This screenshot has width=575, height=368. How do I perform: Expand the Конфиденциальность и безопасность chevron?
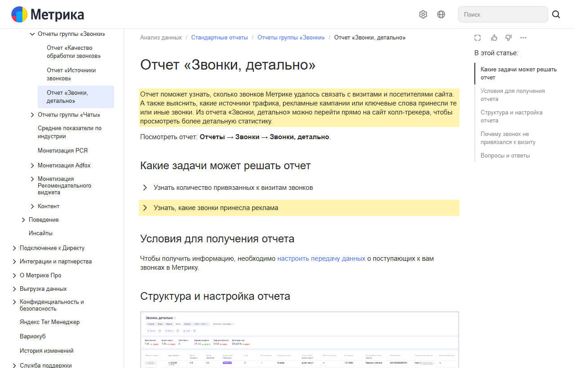[x=14, y=302]
